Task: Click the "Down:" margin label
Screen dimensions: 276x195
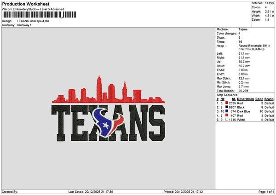Action: click(x=221, y=66)
